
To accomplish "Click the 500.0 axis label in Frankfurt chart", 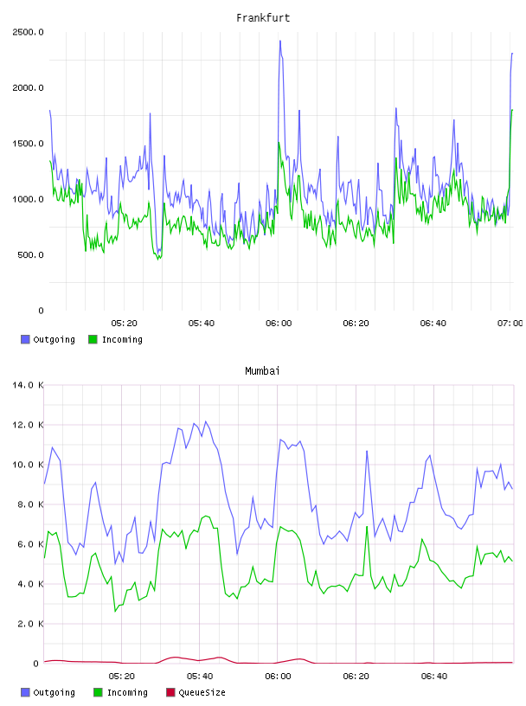I will (x=30, y=255).
